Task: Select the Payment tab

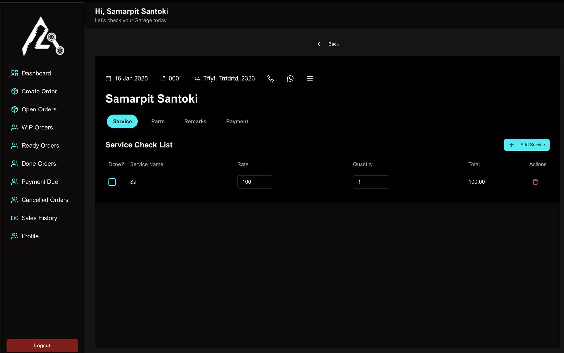Action: (x=237, y=121)
